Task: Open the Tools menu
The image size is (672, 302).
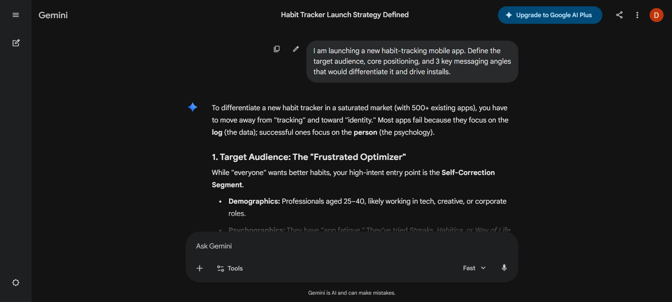Action: pyautogui.click(x=230, y=268)
